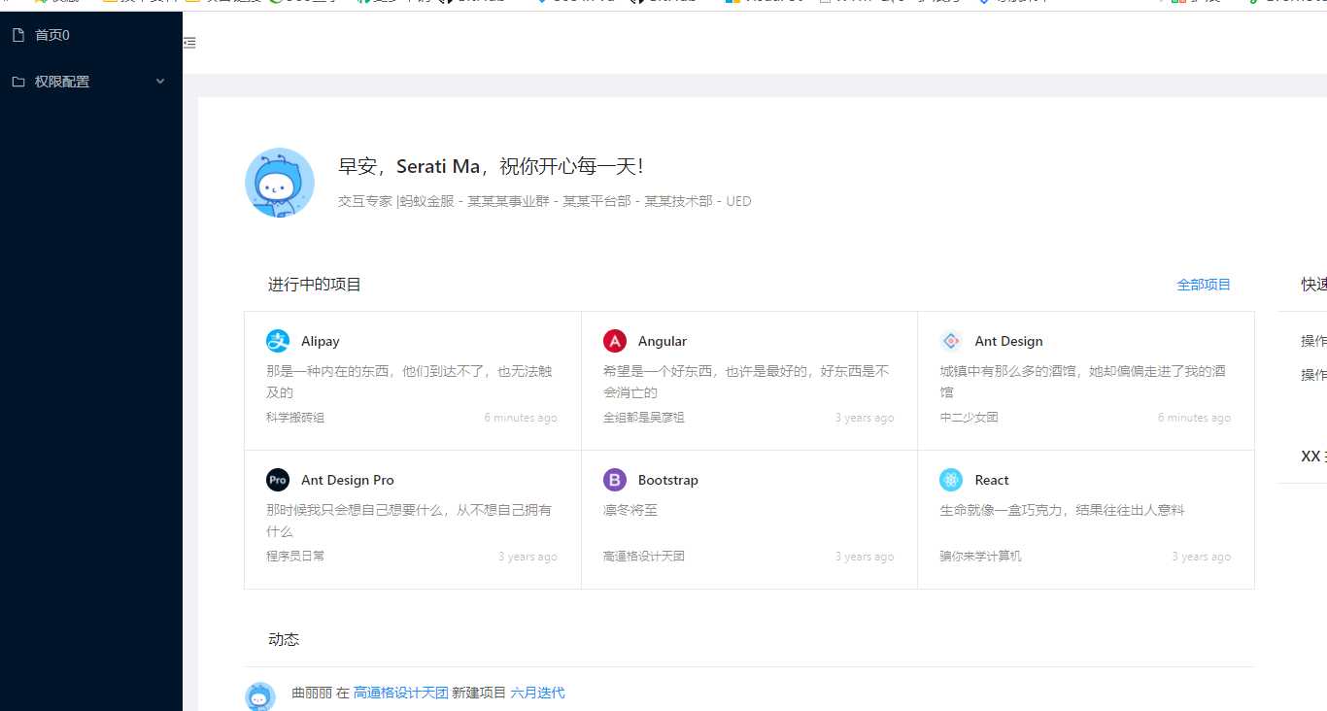The width and height of the screenshot is (1327, 711).
Task: Open the React project title
Action: pos(992,480)
